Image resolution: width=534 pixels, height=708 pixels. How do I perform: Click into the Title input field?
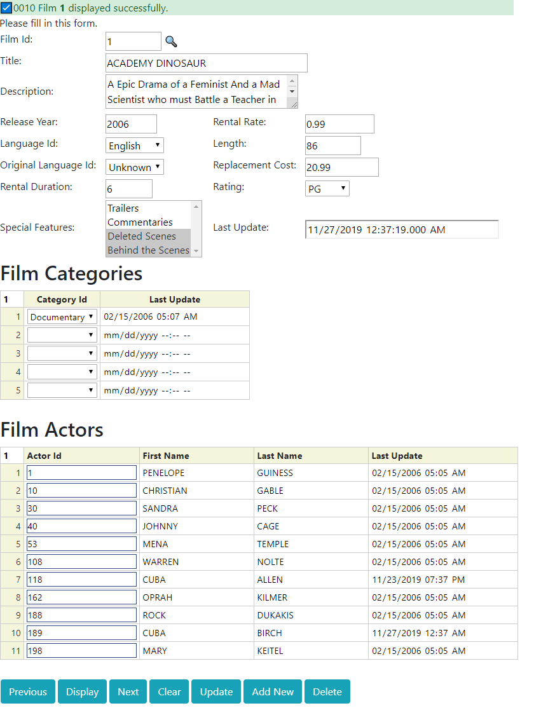coord(206,64)
